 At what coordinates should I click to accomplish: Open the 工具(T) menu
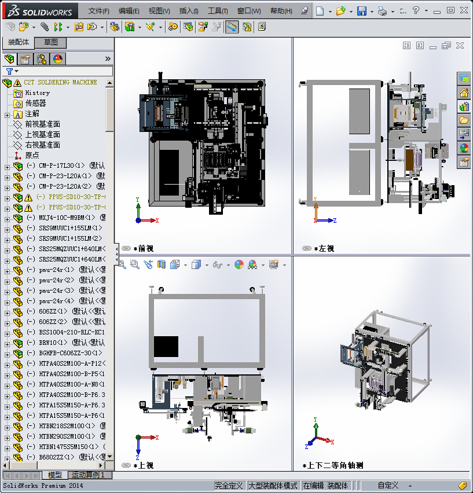(x=218, y=11)
